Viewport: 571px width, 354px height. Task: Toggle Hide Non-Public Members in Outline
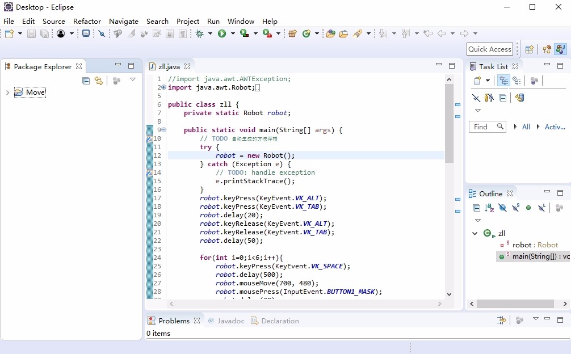[528, 208]
